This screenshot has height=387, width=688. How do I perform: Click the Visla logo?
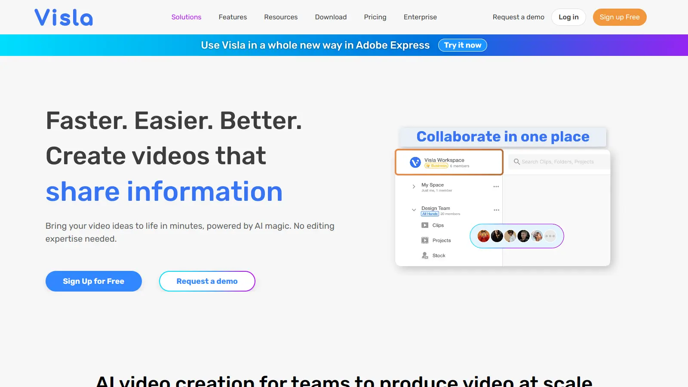pos(63,17)
